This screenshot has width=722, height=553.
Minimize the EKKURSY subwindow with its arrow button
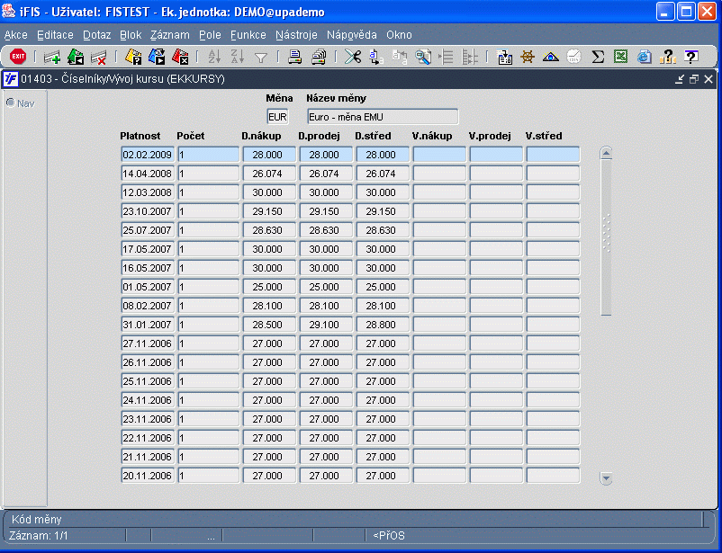click(679, 79)
